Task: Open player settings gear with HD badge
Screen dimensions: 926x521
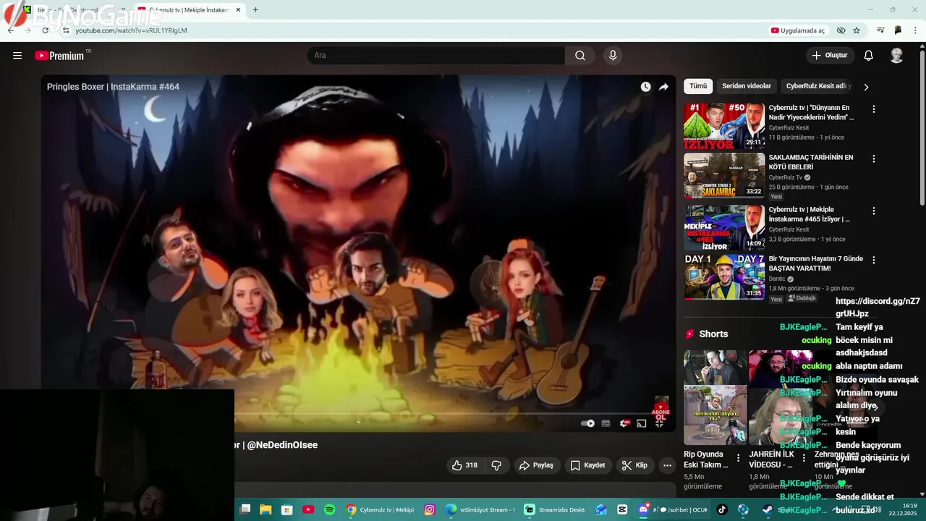Action: click(624, 423)
